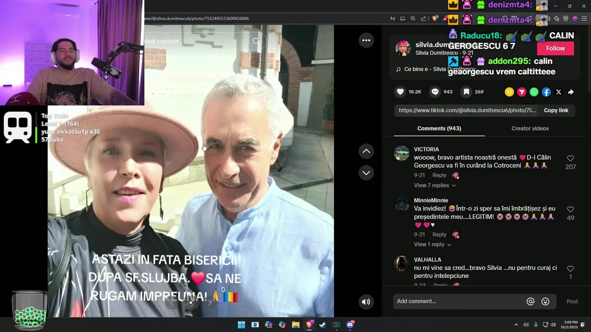Open Discord from taskbar
This screenshot has height=332, width=591.
(x=350, y=325)
